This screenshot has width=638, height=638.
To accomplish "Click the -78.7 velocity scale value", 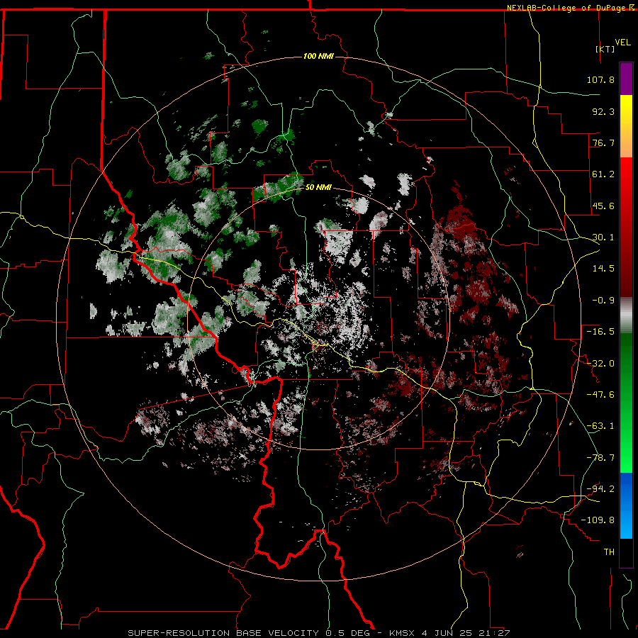I will [x=600, y=458].
